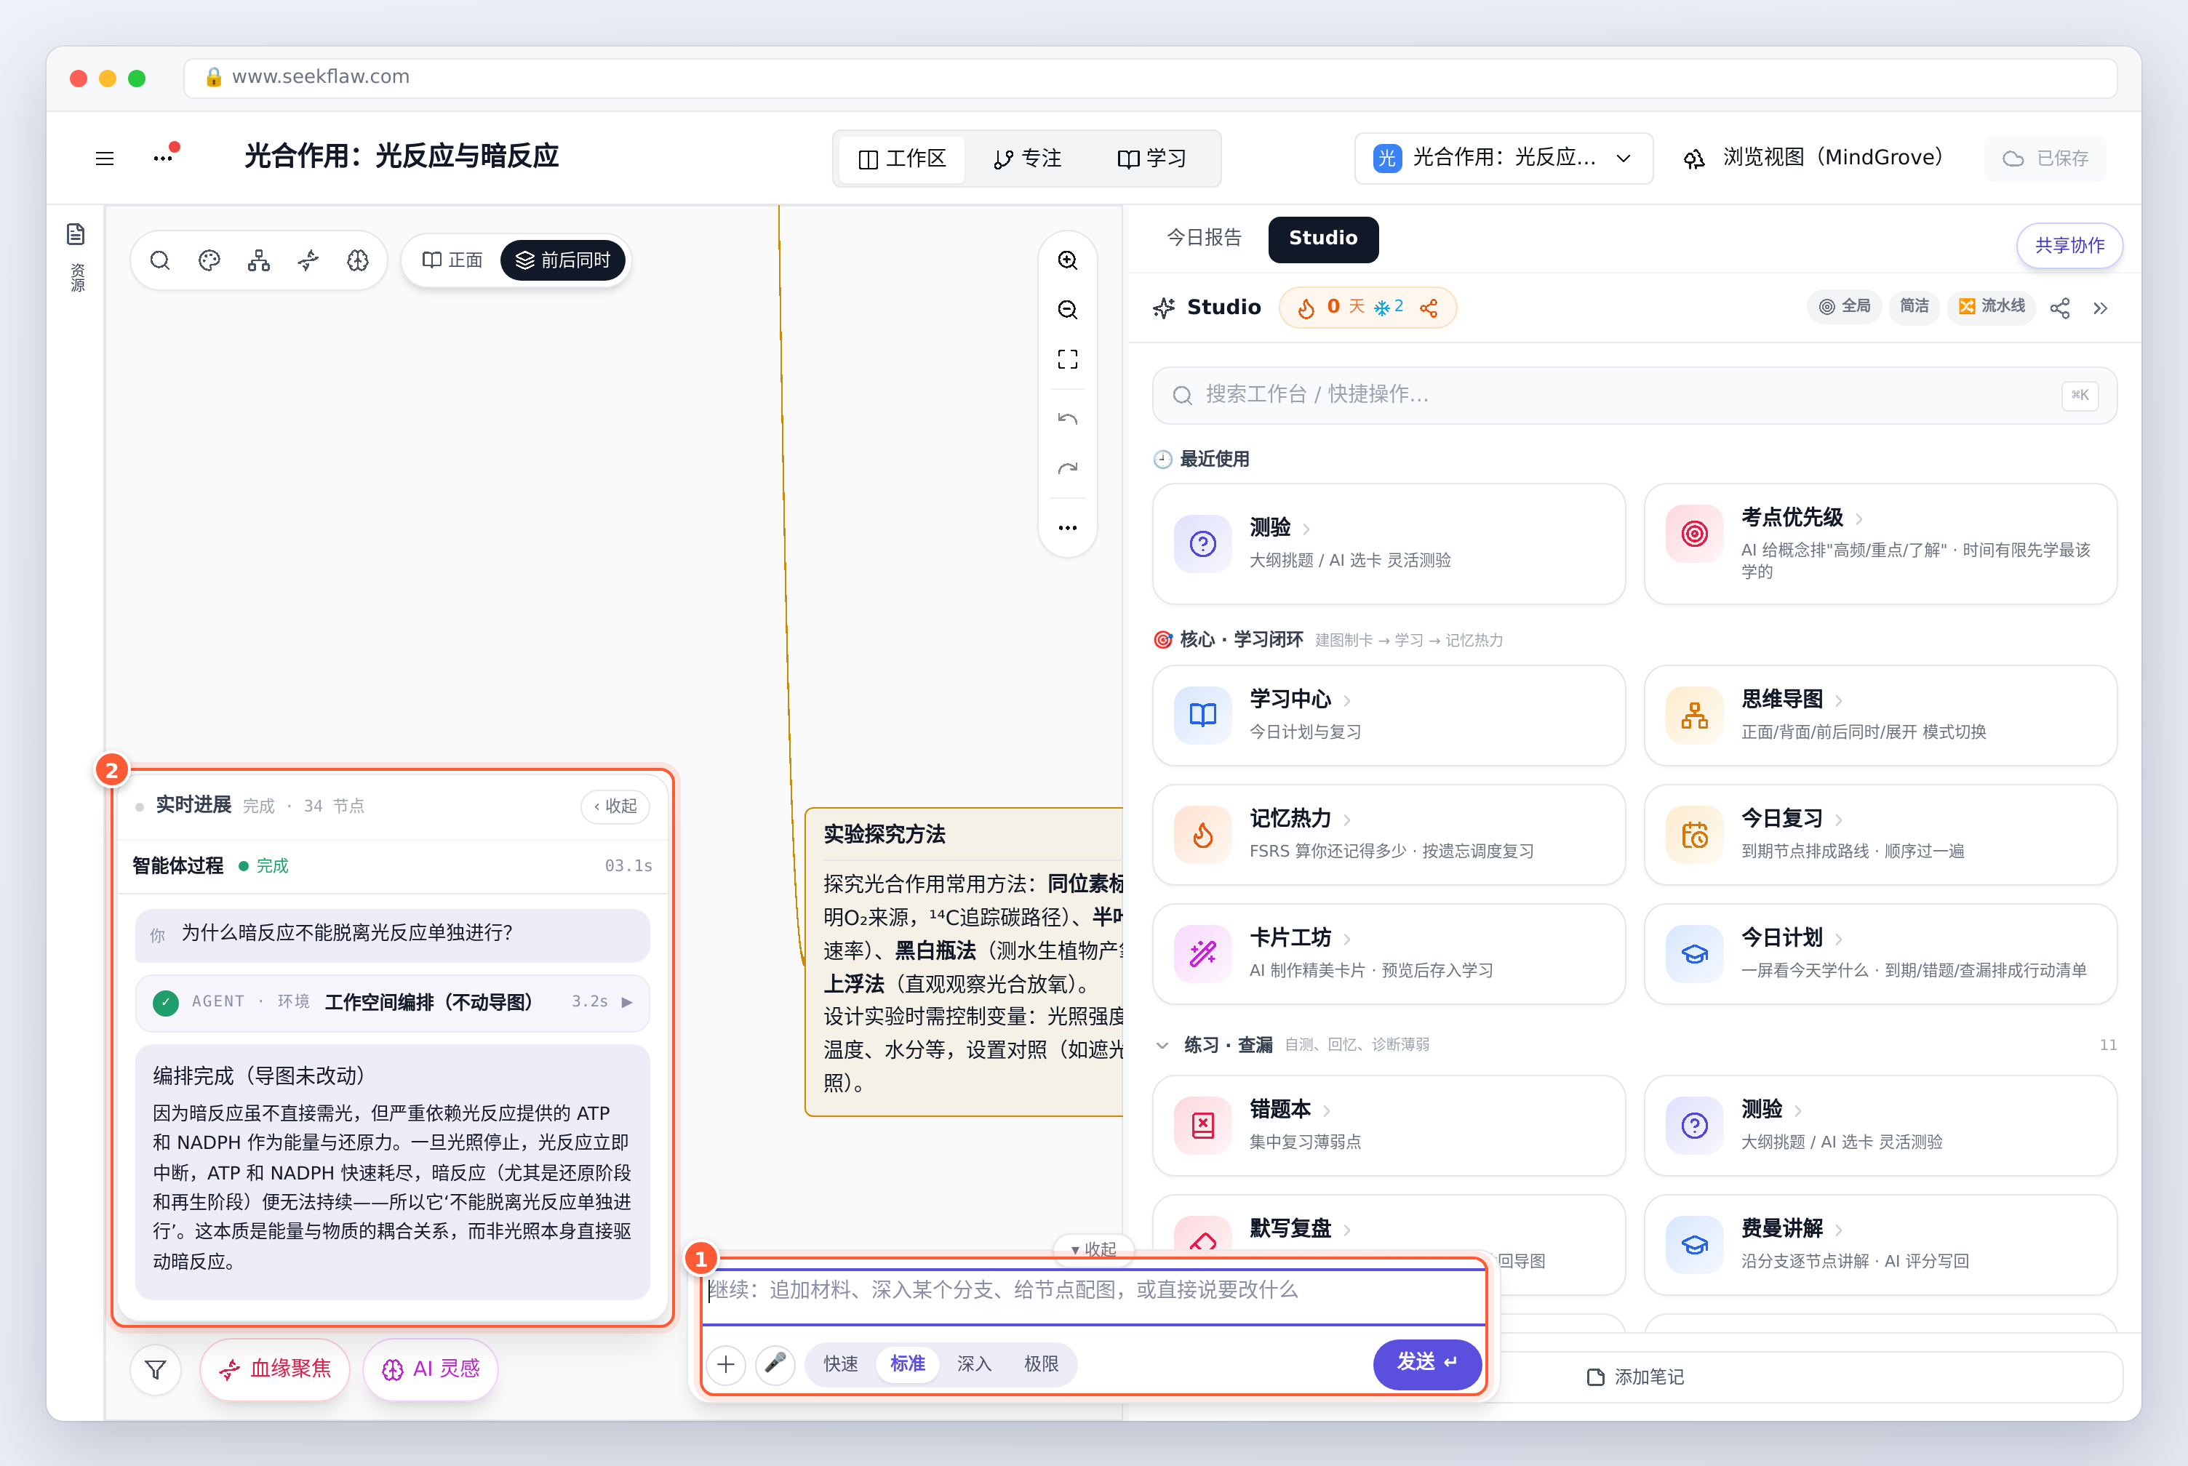Click the Studio share icon
Image resolution: width=2188 pixels, height=1466 pixels.
[x=2060, y=308]
